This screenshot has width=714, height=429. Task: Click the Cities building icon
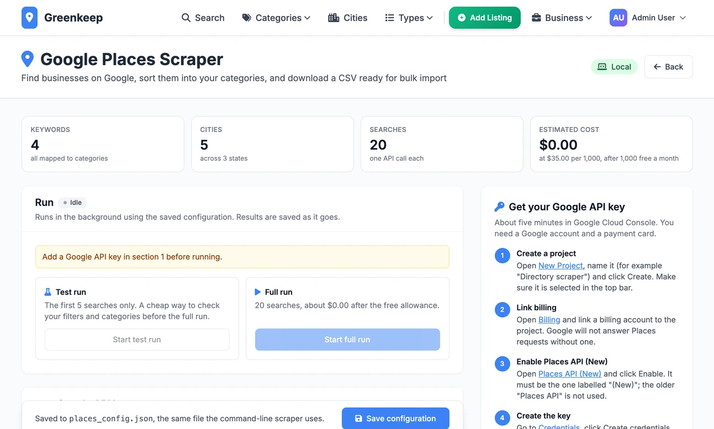334,18
